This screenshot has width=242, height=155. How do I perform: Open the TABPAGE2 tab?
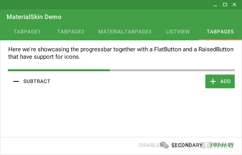coord(71,32)
